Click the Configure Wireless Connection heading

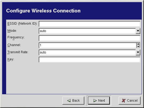43,11
